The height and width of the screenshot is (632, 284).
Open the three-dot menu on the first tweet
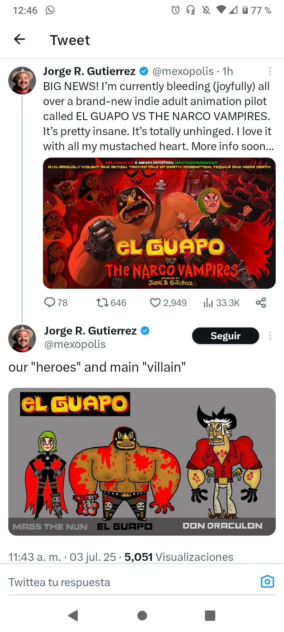point(270,71)
